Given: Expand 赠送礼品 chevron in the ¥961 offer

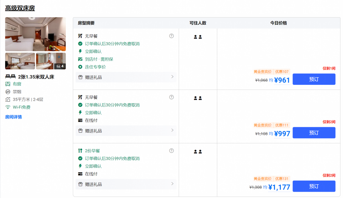Looking at the screenshot, I should click(x=172, y=77).
